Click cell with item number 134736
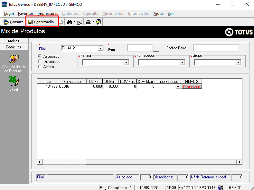 [x=48, y=86]
